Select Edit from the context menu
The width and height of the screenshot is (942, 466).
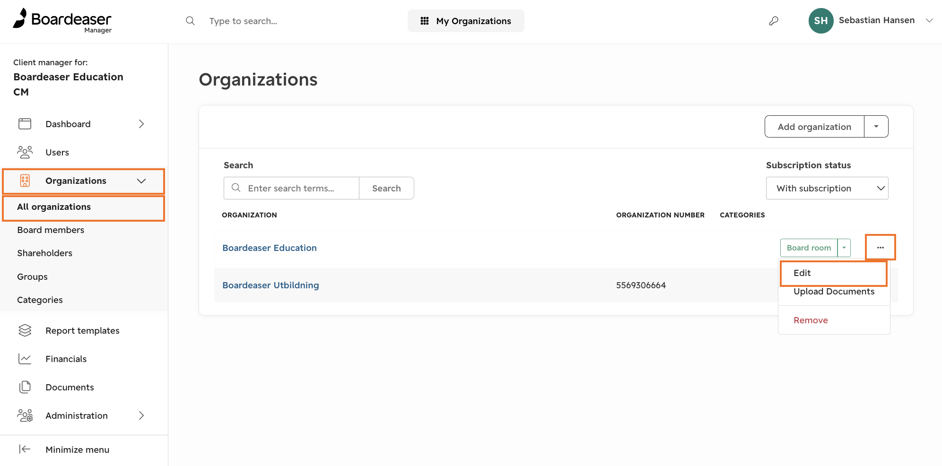pos(802,273)
